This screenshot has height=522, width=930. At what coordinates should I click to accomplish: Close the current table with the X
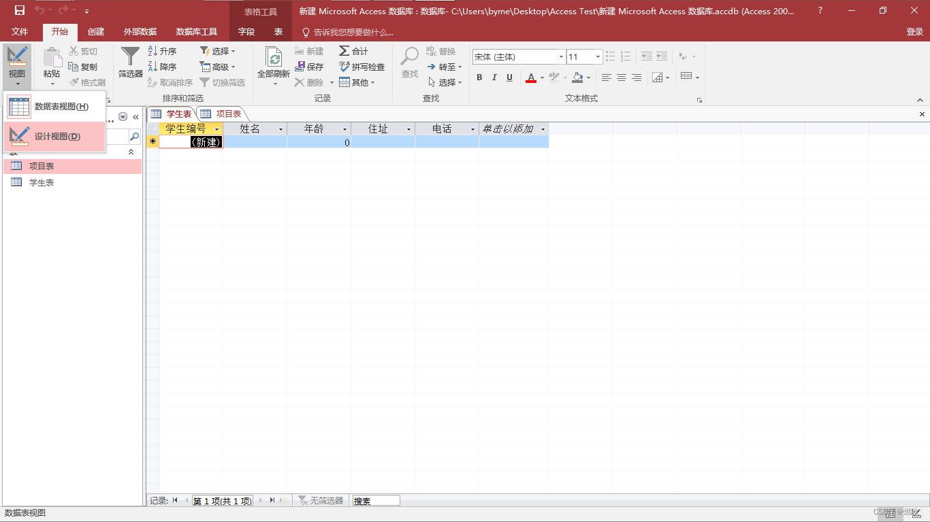[x=922, y=114]
